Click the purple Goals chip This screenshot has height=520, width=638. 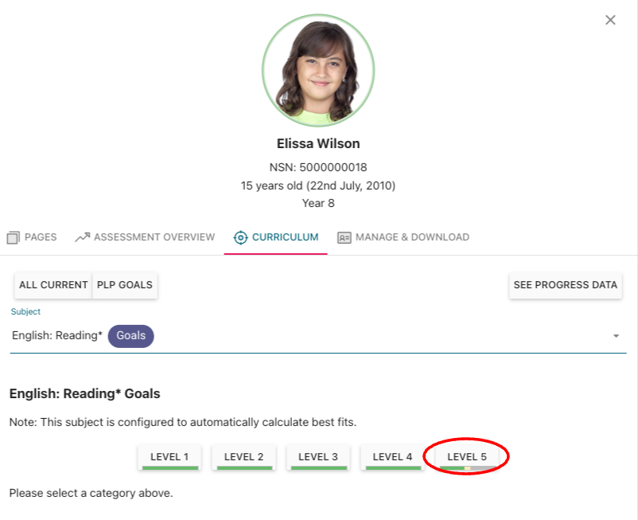[x=131, y=336]
